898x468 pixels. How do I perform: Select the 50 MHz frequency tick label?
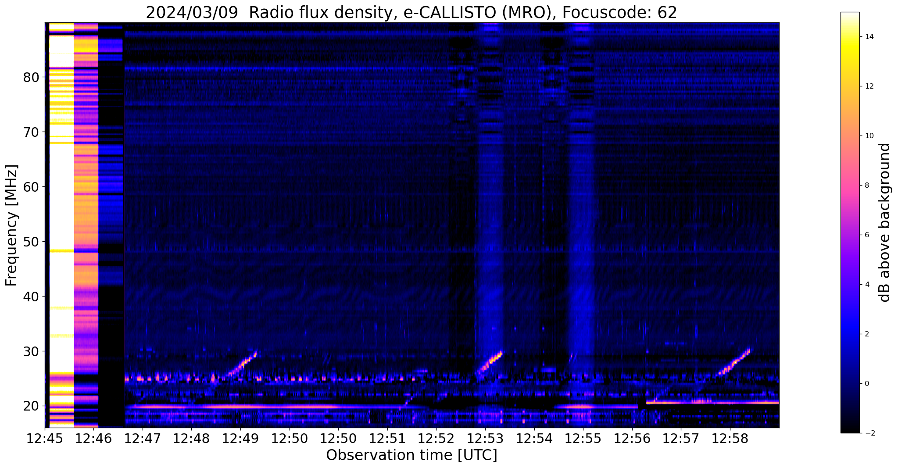click(31, 242)
